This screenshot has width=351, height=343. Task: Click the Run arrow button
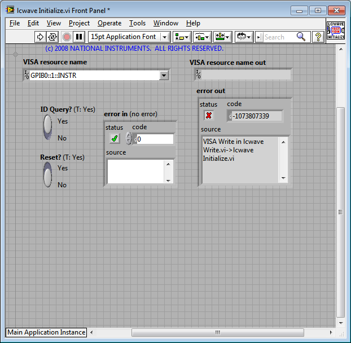(40, 37)
